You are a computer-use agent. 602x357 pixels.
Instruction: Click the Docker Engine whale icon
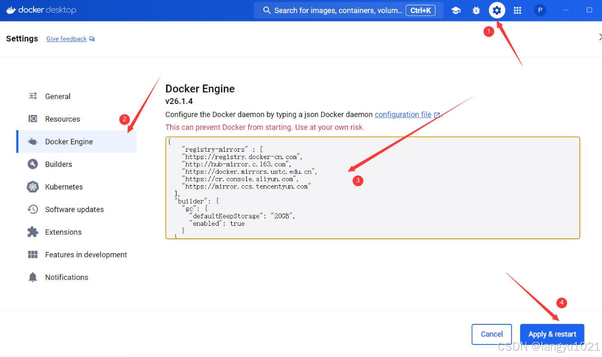33,141
